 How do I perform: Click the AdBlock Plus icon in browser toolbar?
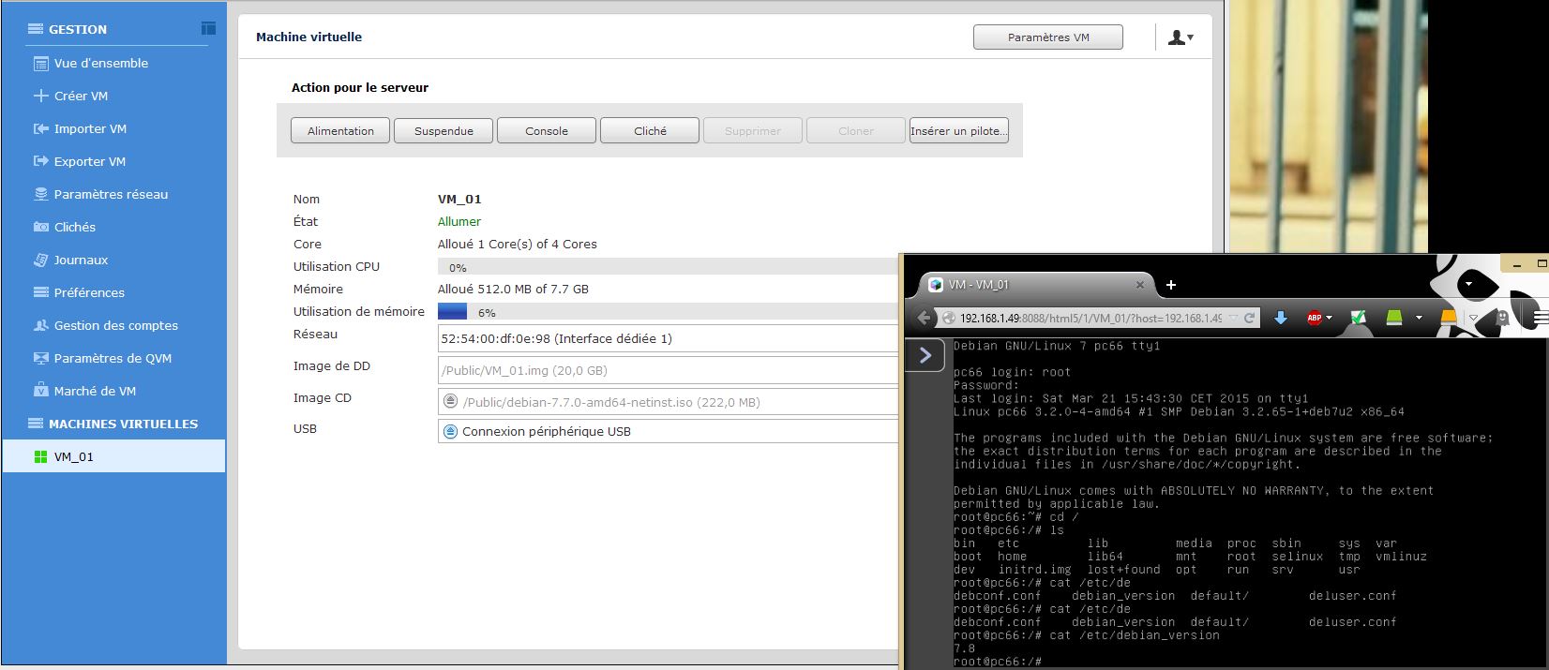pyautogui.click(x=1315, y=319)
